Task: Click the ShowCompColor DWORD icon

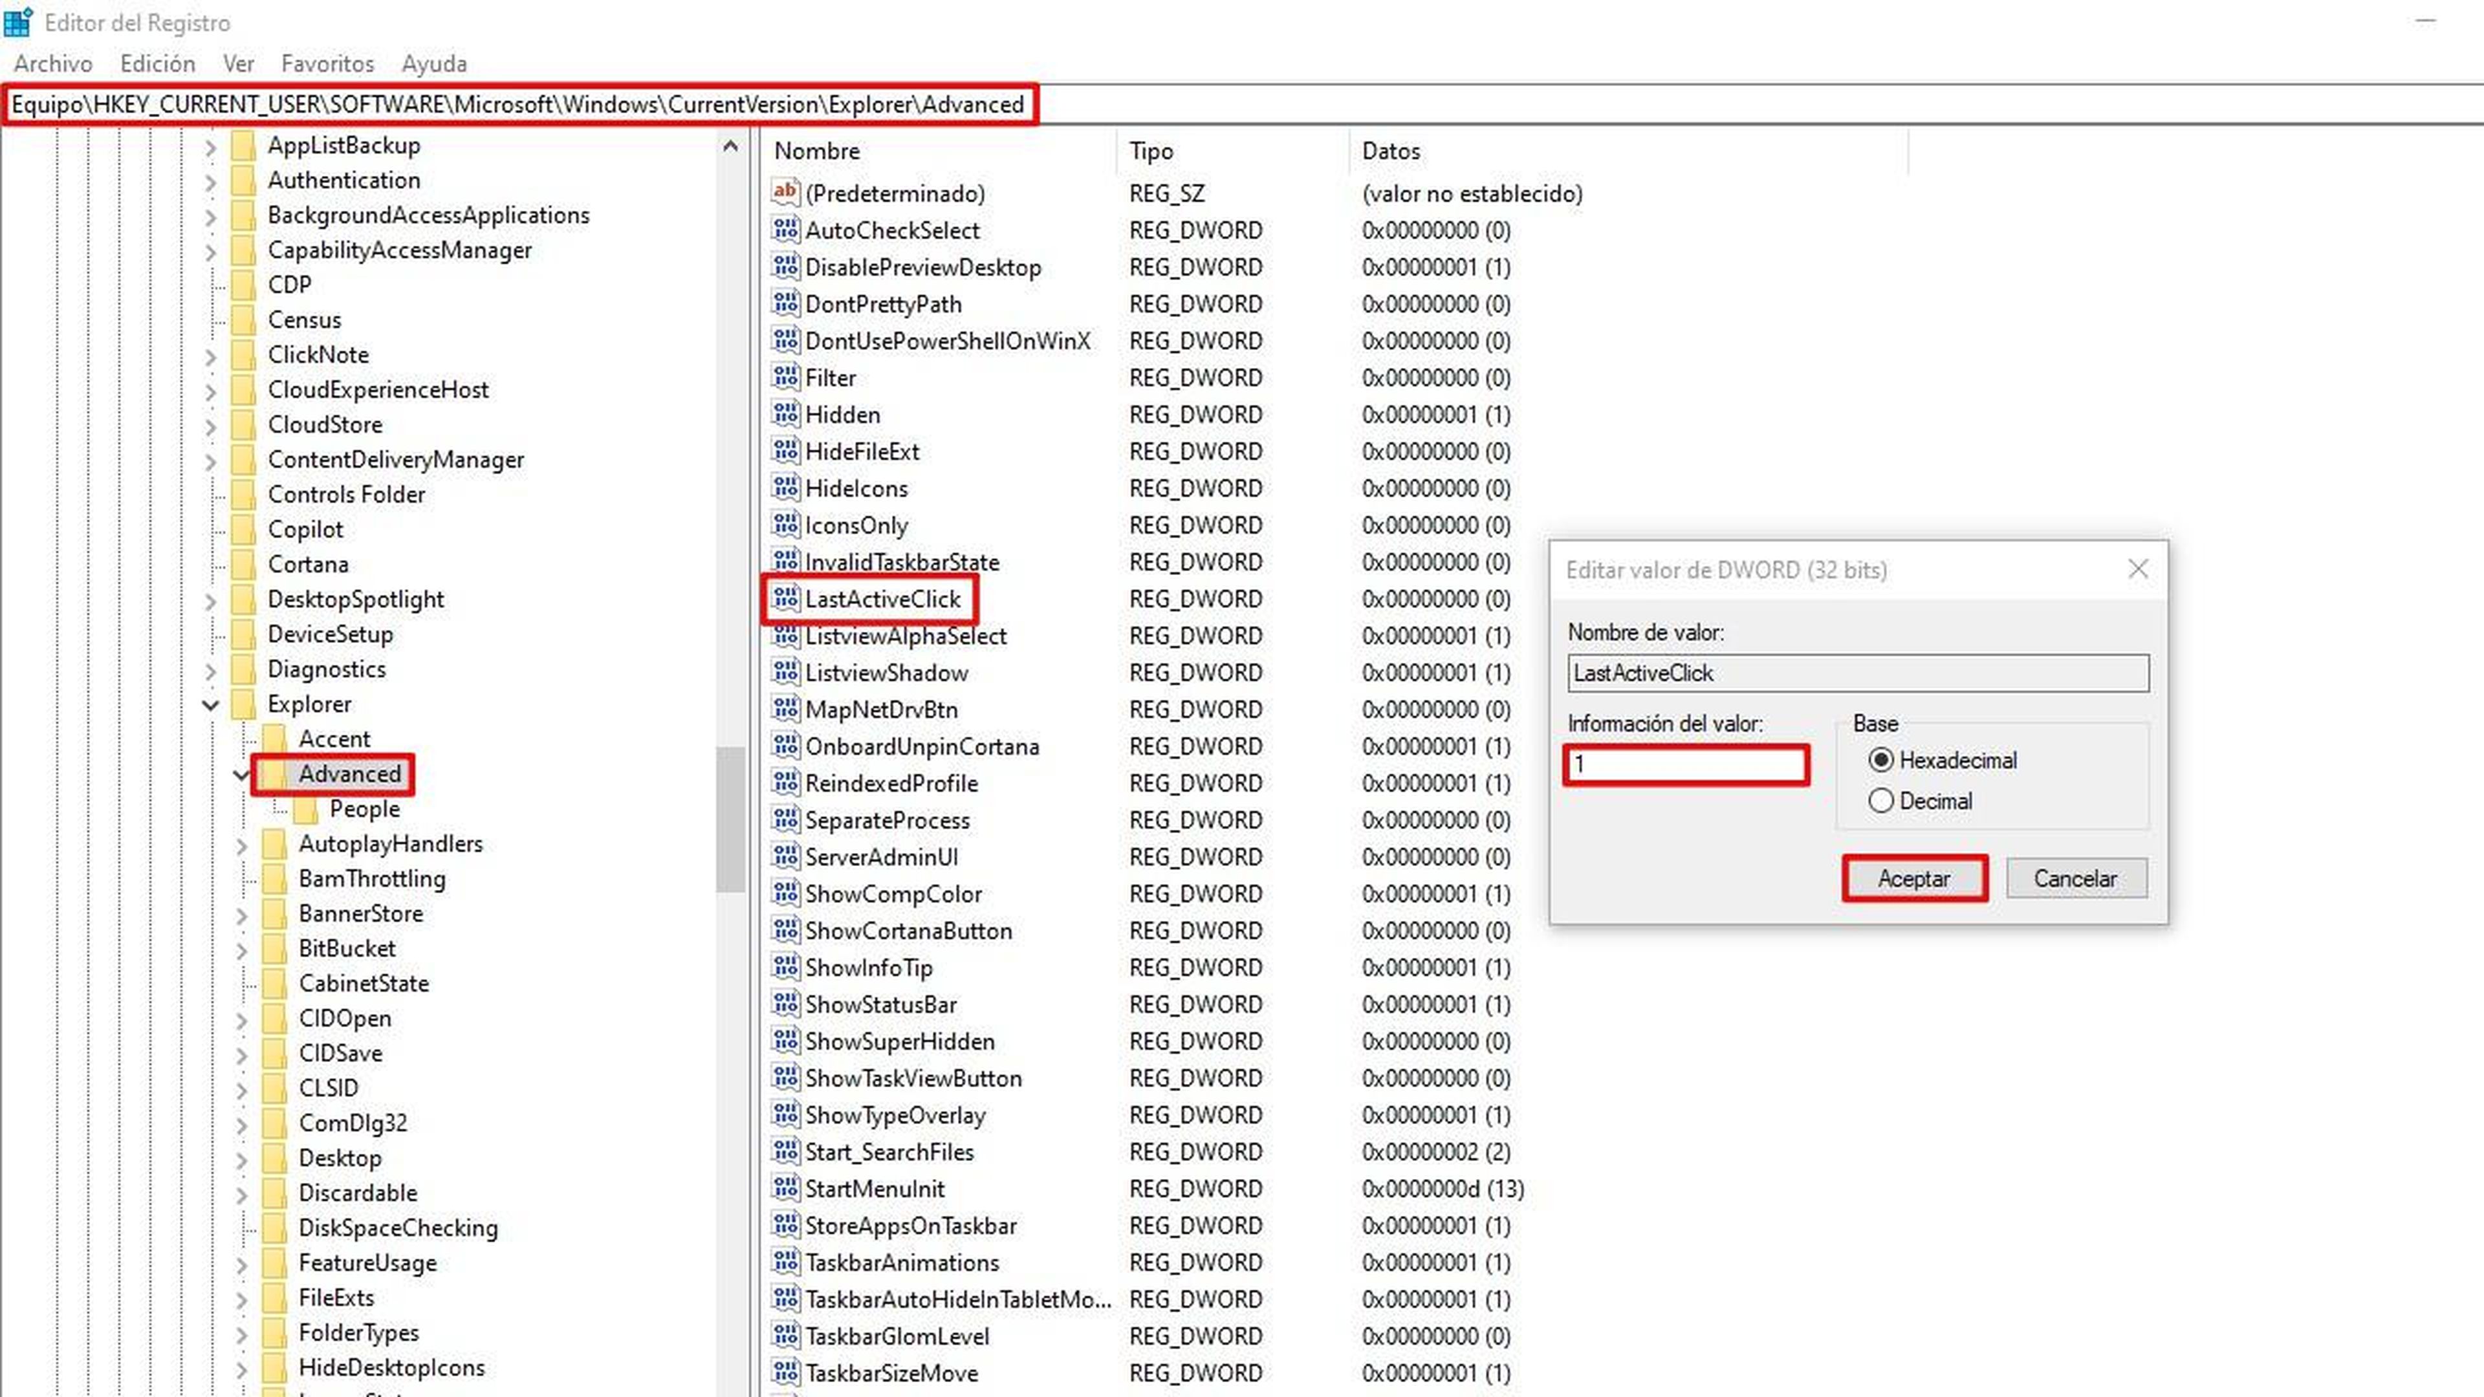Action: click(x=785, y=894)
